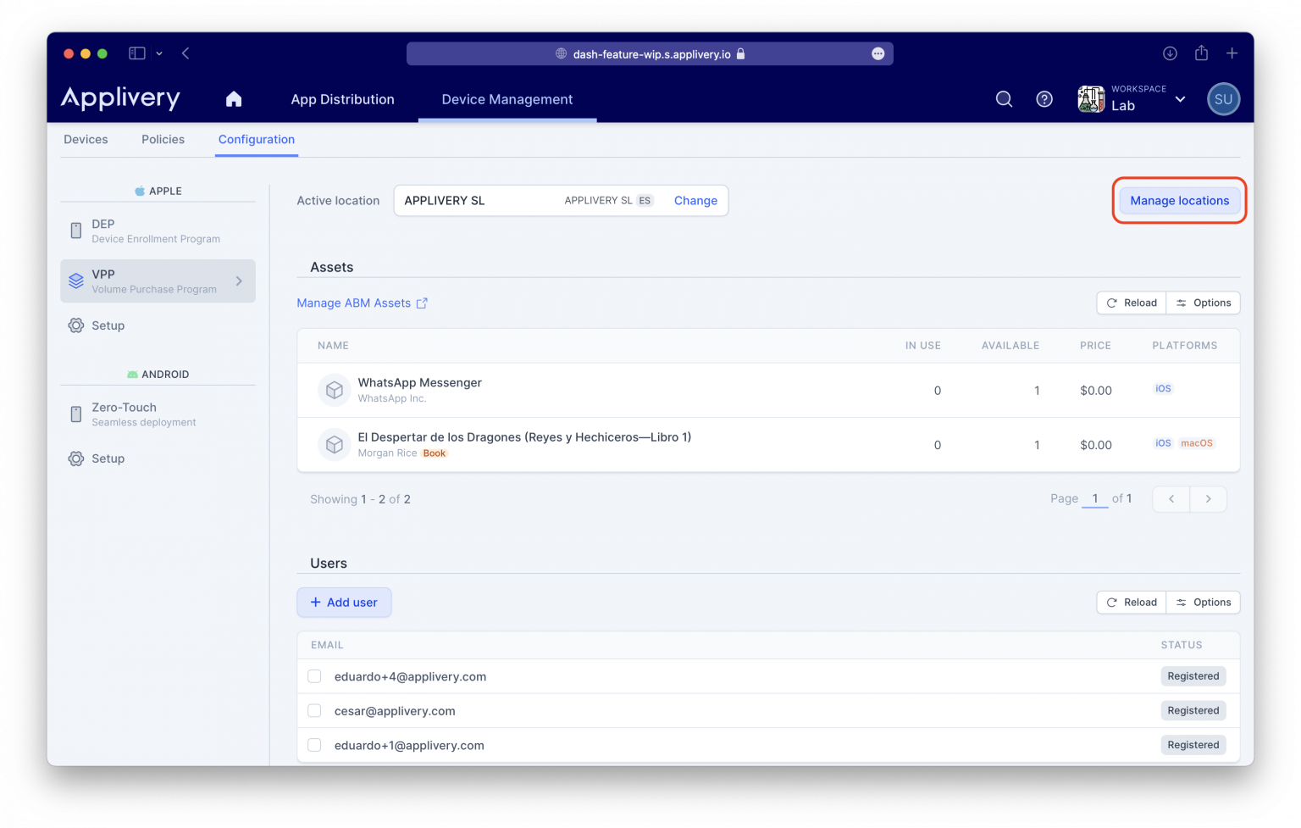Open App Distribution in the top navigation
This screenshot has width=1301, height=828.
pyautogui.click(x=342, y=99)
